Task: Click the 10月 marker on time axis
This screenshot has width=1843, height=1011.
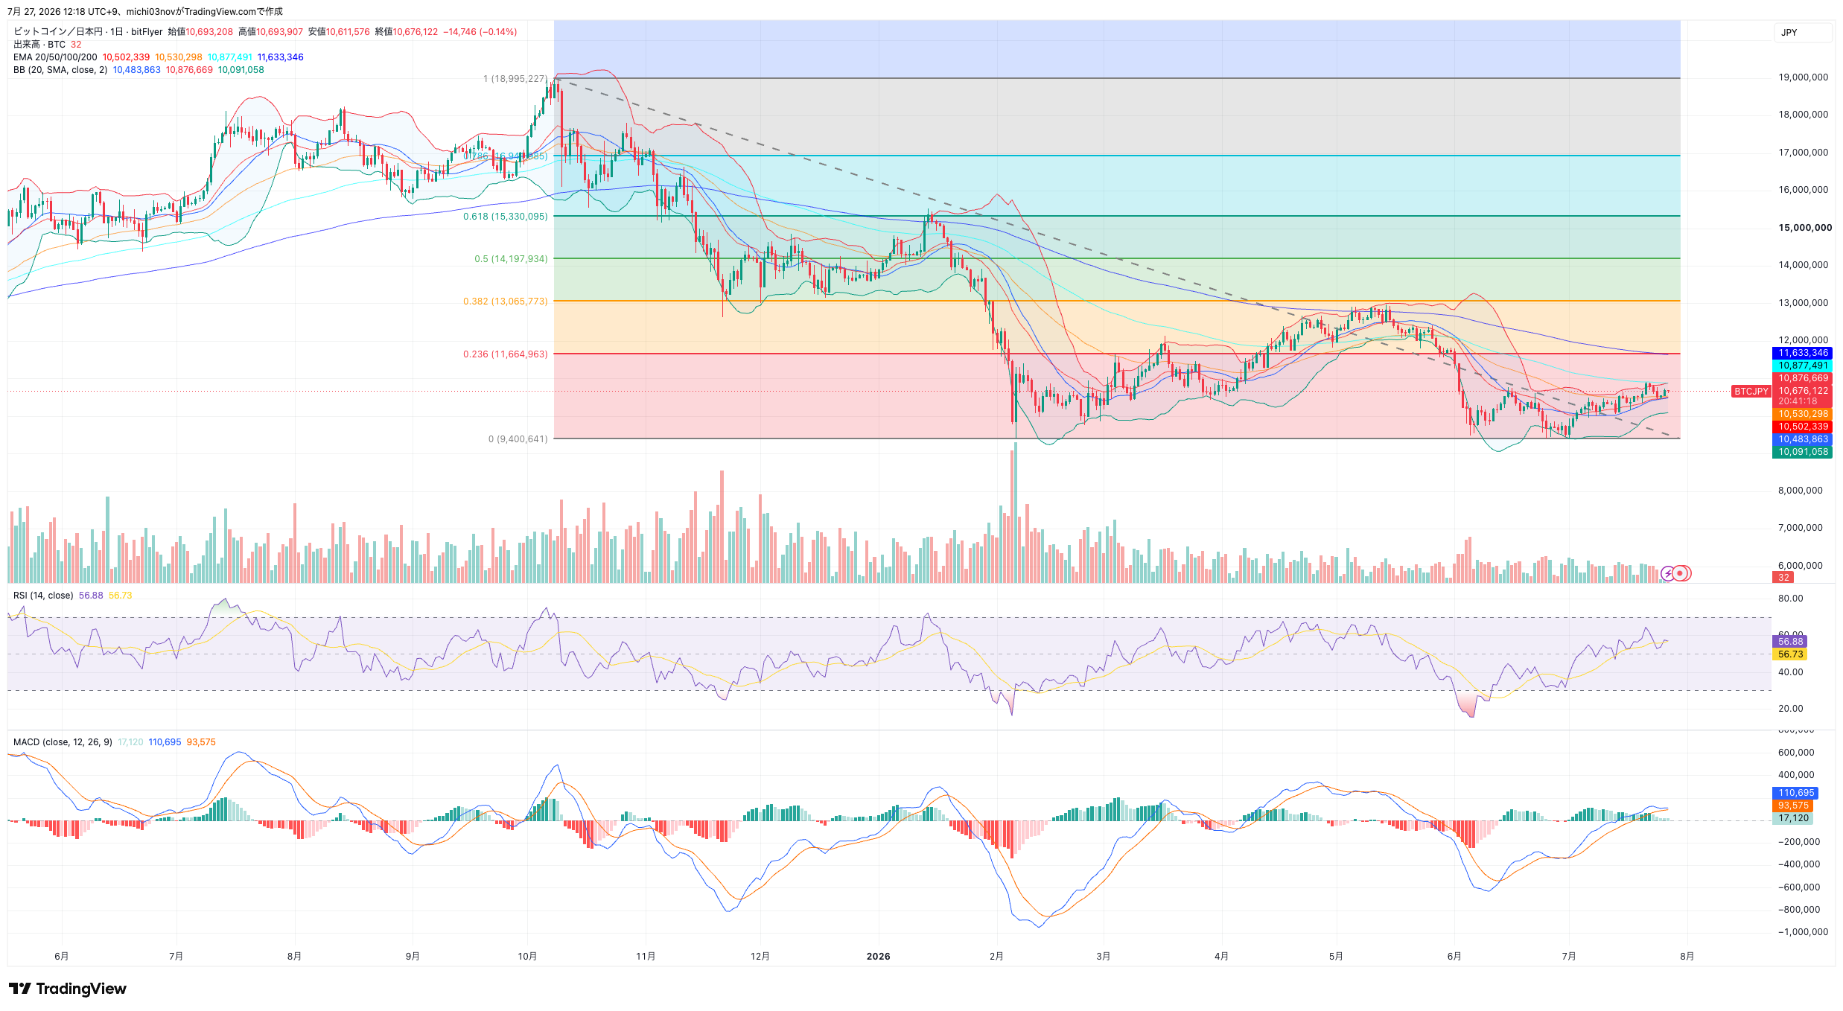Action: click(527, 957)
